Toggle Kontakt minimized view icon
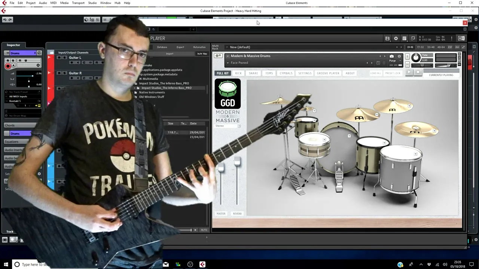This screenshot has height=269, width=479. point(413,38)
